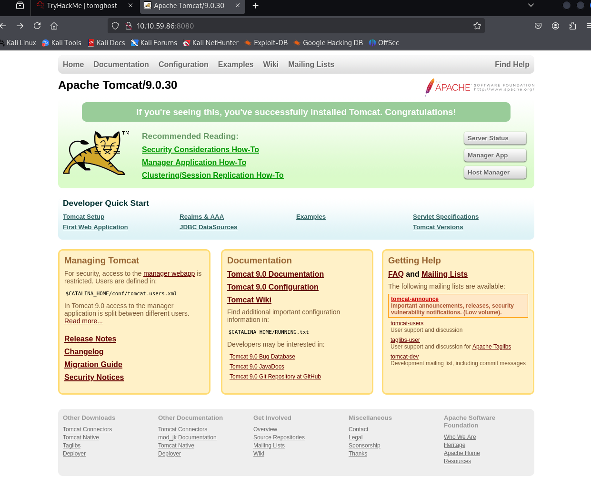Open Manager Application How-To link
Screen dimensions: 591x485
point(194,162)
